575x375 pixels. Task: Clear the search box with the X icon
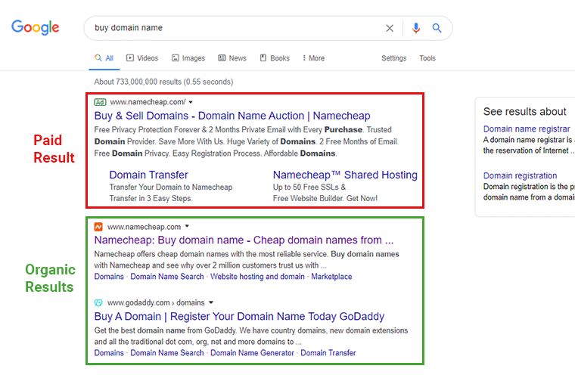(390, 28)
